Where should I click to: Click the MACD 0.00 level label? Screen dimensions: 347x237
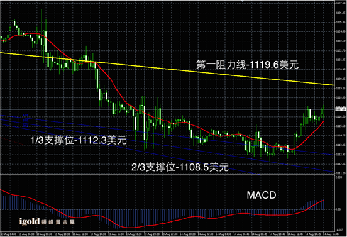coord(338,209)
